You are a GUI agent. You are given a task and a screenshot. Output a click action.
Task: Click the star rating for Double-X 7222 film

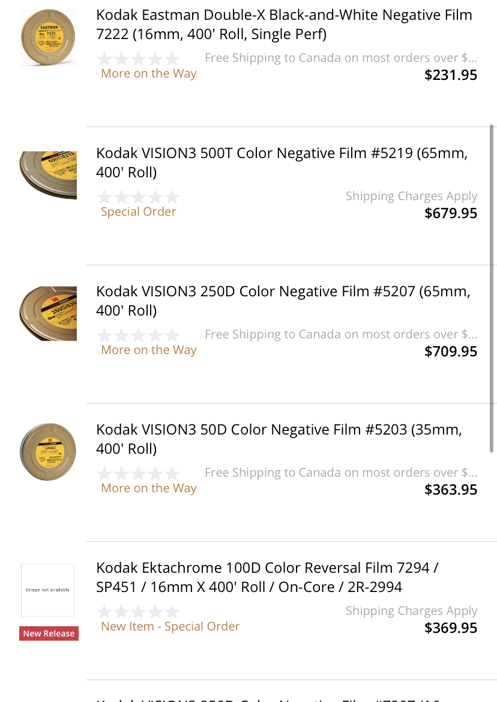tap(139, 58)
